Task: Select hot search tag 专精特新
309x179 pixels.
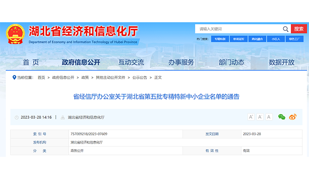Action: pyautogui.click(x=220, y=39)
